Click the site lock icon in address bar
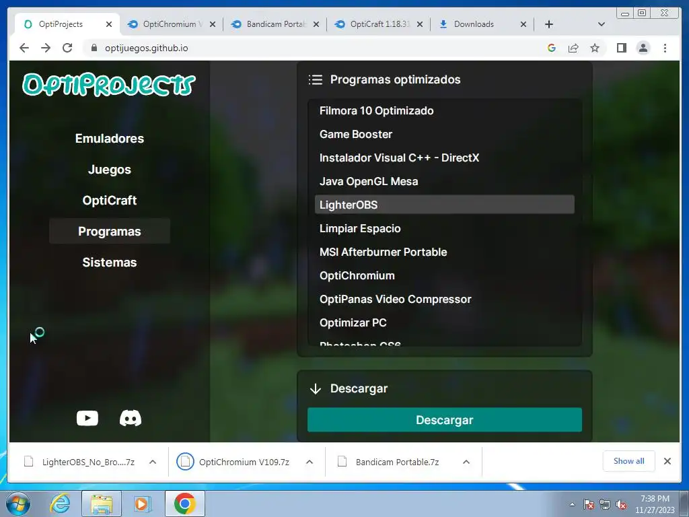The image size is (689, 517). point(94,48)
